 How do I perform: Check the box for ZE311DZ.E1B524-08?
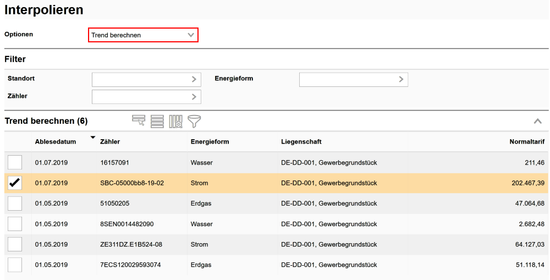15,244
